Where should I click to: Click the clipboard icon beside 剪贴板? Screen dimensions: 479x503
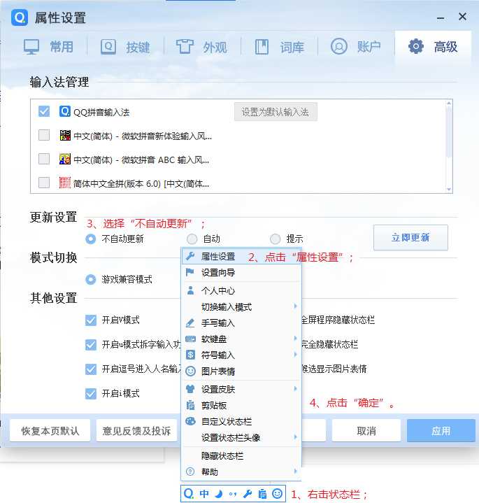coord(190,405)
